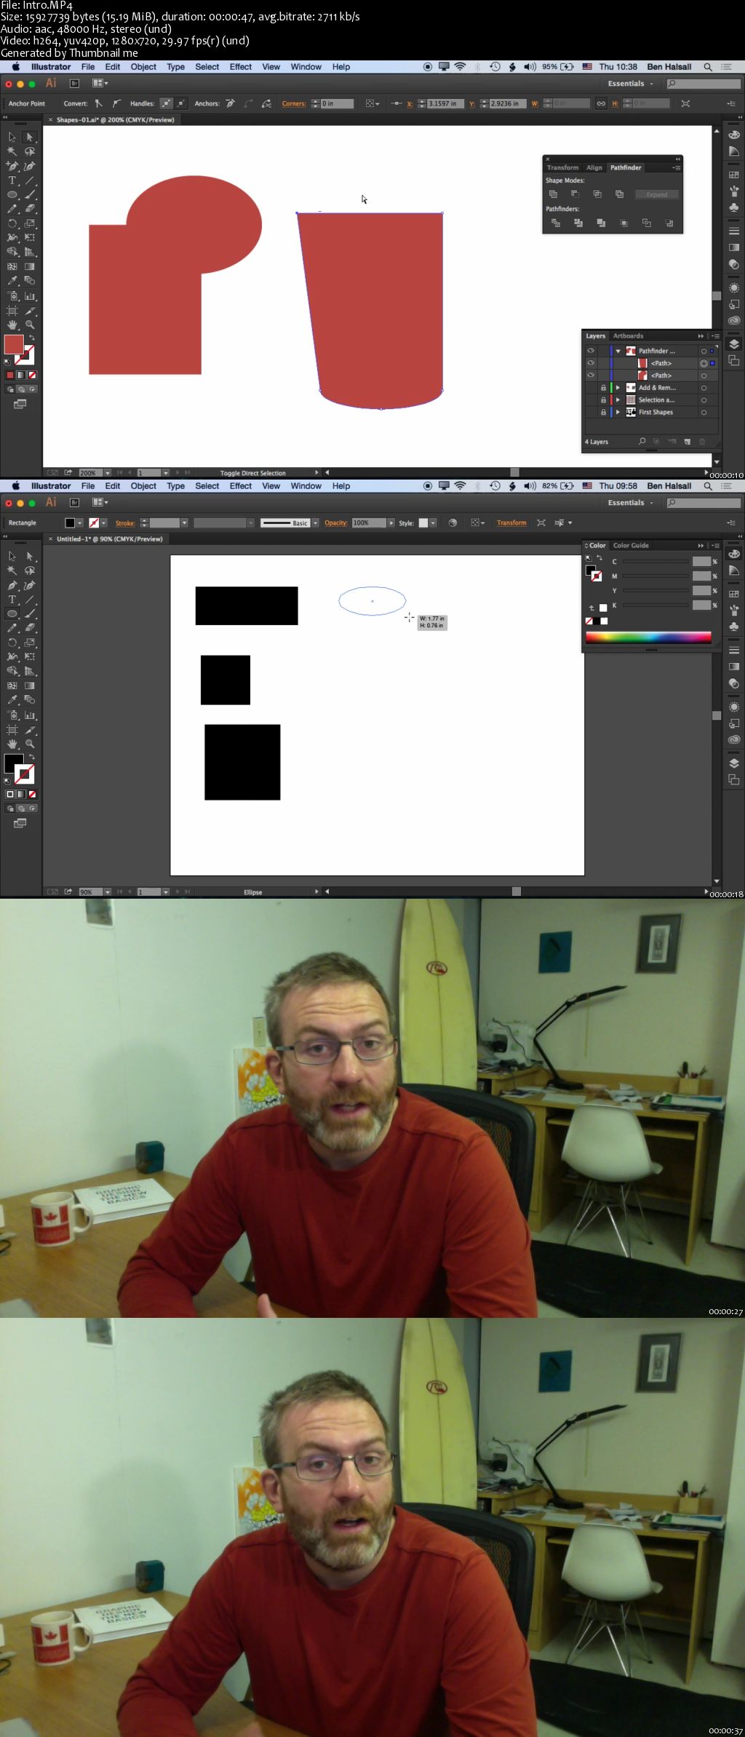Unlock the Add & Rem... layer
The image size is (745, 1737).
coord(603,388)
